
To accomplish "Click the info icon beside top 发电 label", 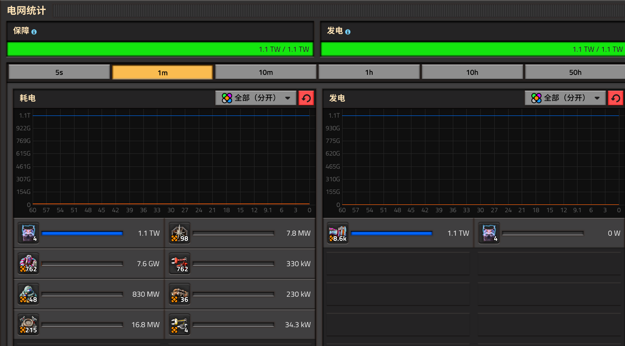I will click(x=348, y=32).
